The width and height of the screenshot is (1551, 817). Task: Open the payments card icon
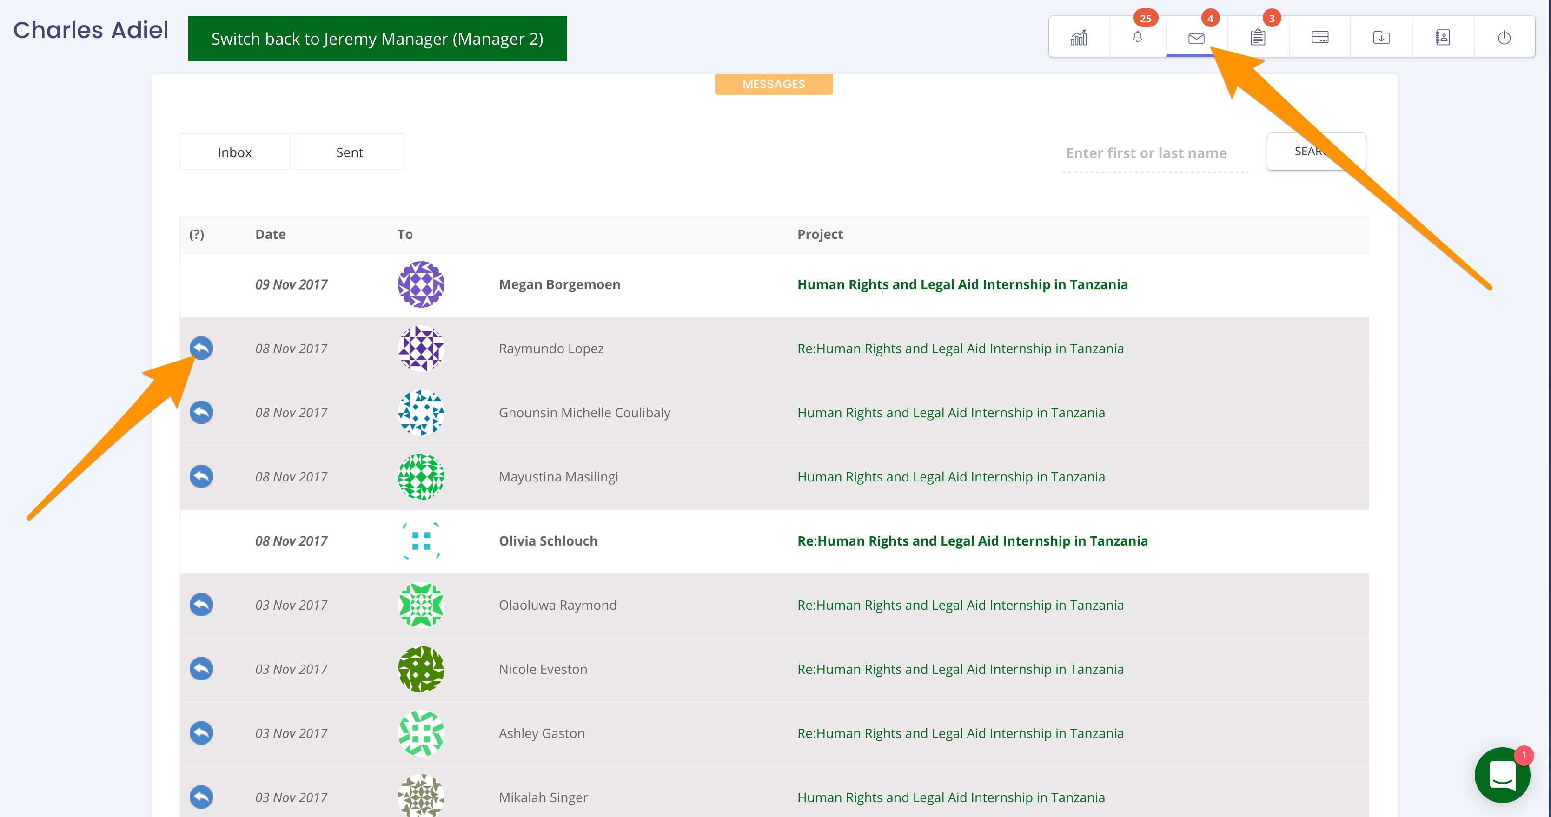1320,37
